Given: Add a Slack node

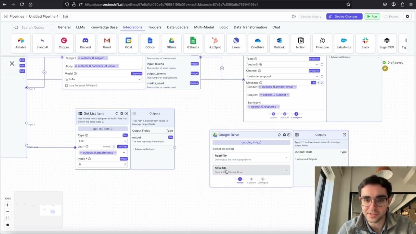Looking at the screenshot, I should [x=365, y=44].
